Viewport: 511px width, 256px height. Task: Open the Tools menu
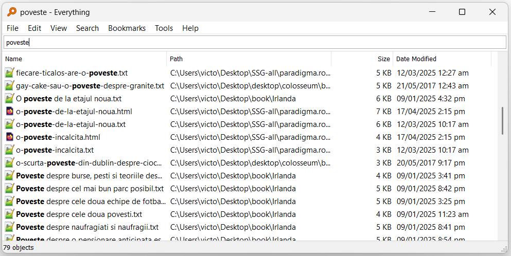point(164,28)
